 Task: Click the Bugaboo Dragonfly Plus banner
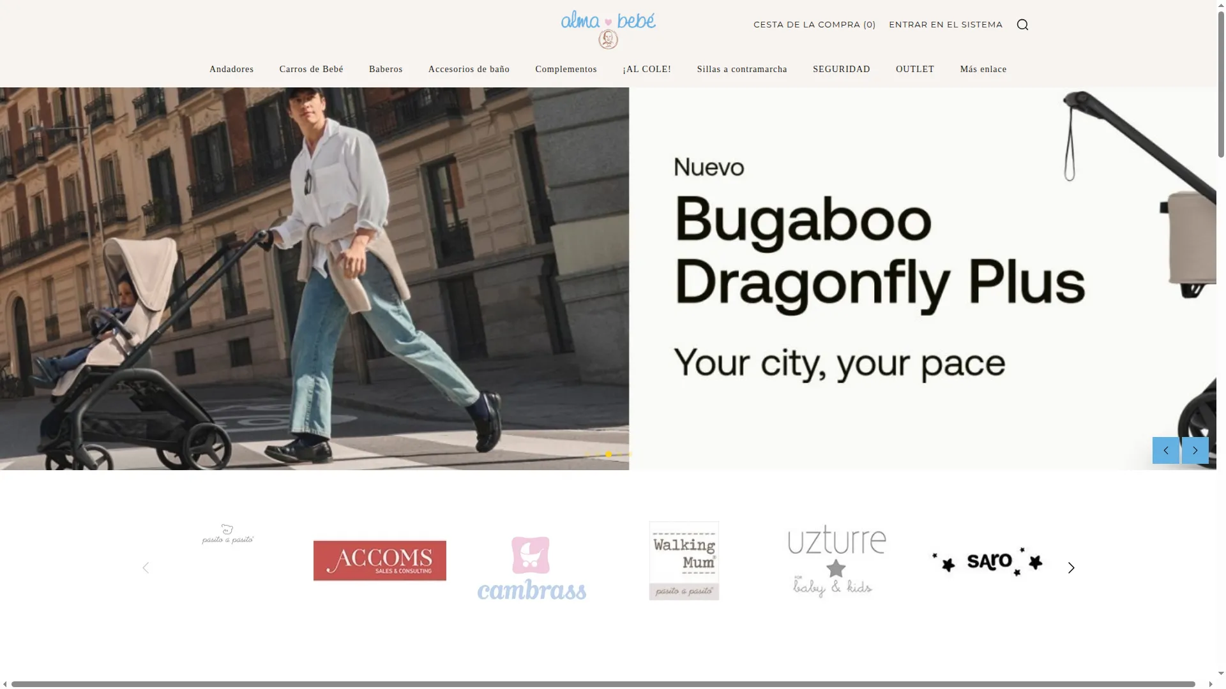(x=608, y=279)
